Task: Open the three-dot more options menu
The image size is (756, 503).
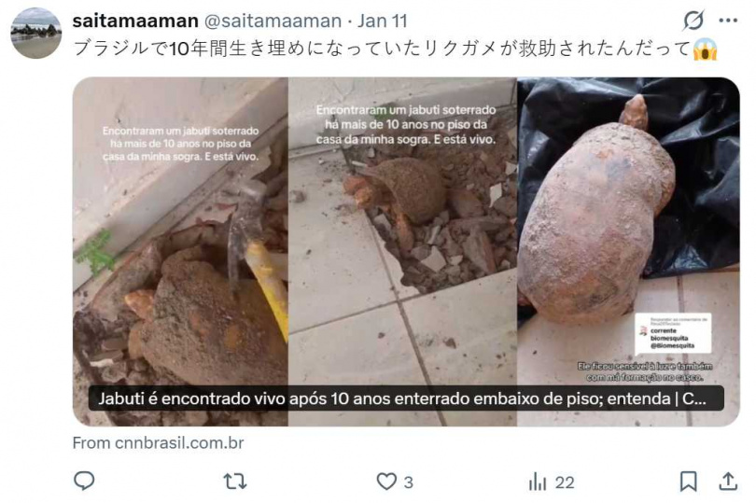Action: [728, 21]
